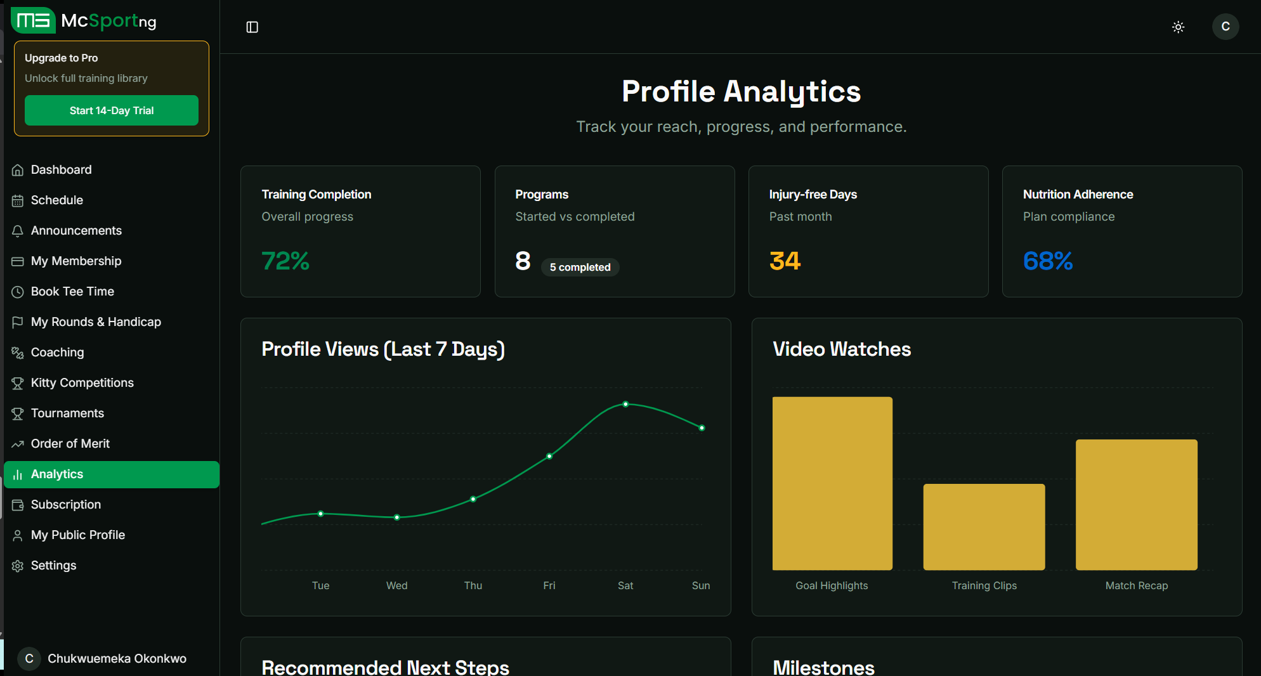Viewport: 1261px width, 676px height.
Task: Open the profile avatar menu
Action: (1225, 27)
